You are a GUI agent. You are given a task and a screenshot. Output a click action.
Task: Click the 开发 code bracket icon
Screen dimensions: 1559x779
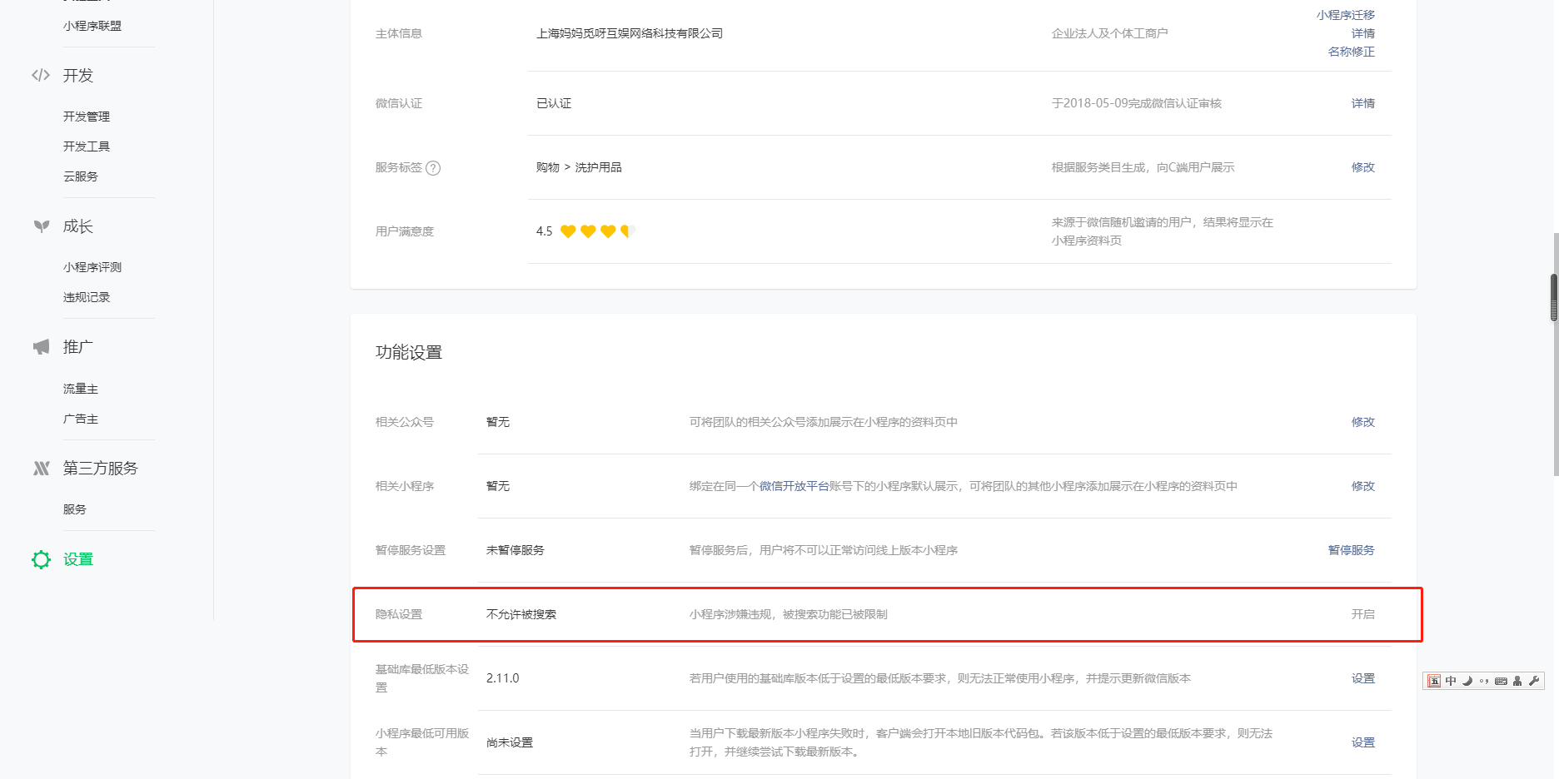(41, 75)
